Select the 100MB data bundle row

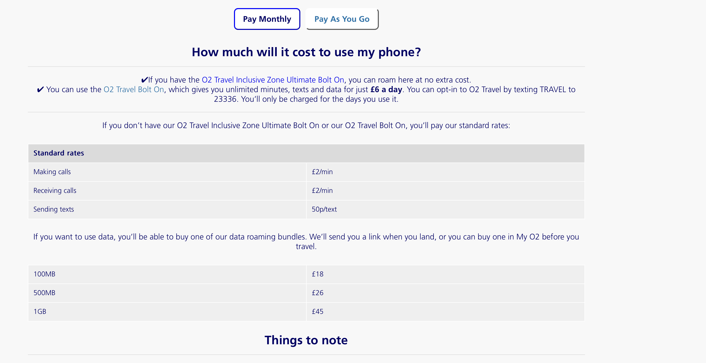tap(44, 274)
